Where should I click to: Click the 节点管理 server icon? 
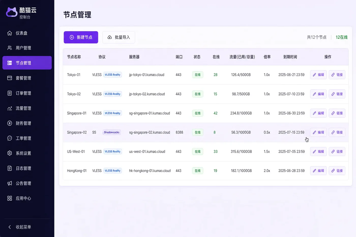click(x=10, y=63)
